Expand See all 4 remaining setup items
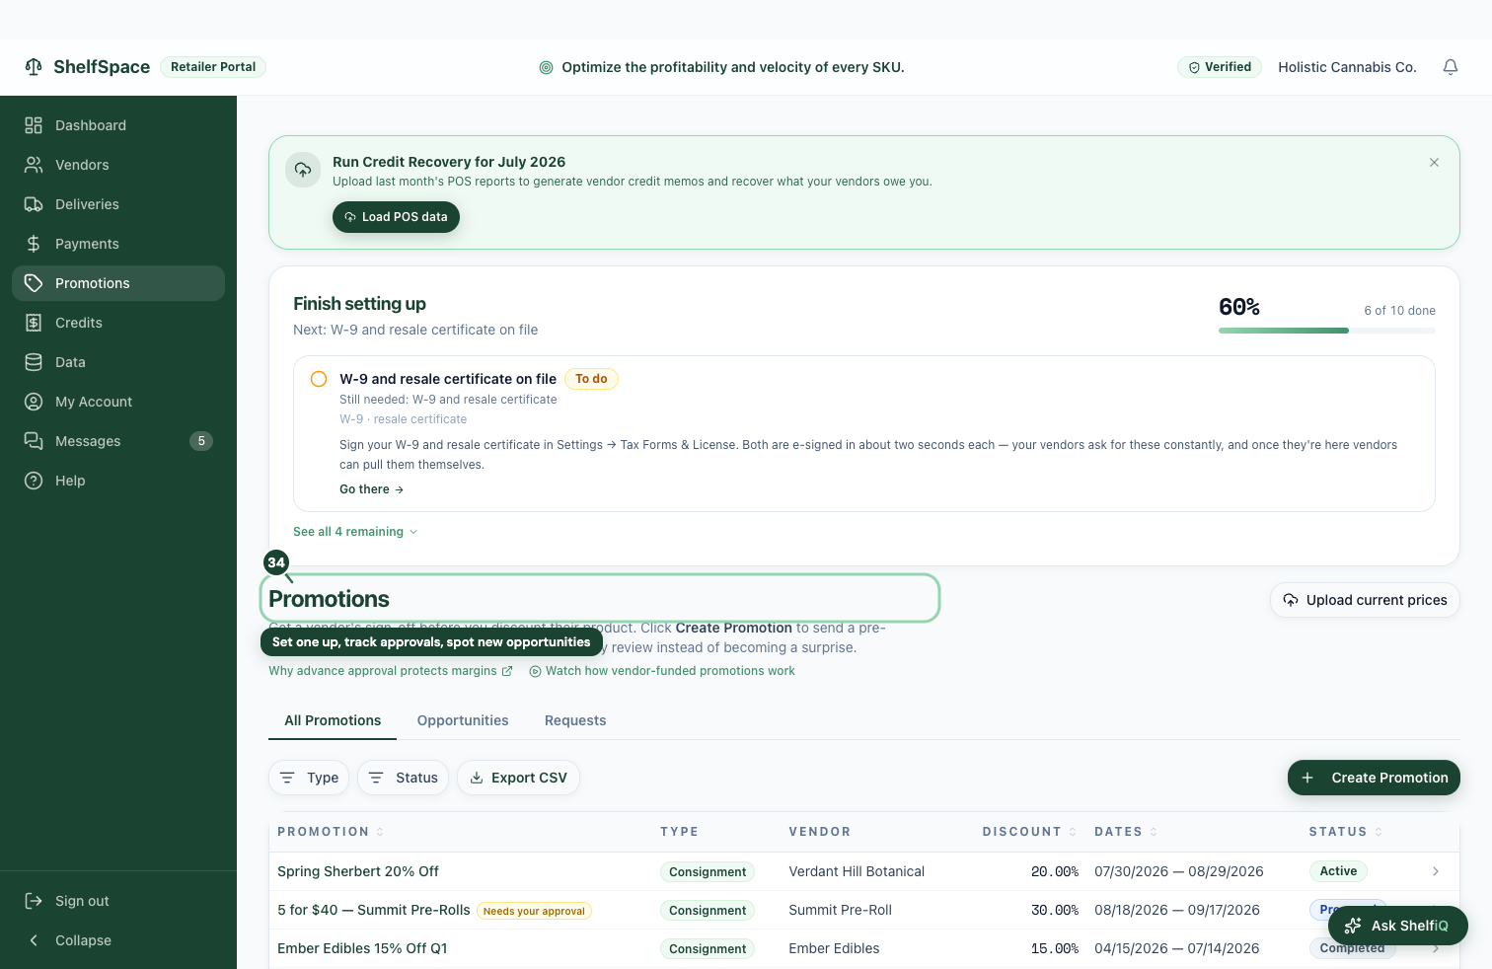 [355, 532]
